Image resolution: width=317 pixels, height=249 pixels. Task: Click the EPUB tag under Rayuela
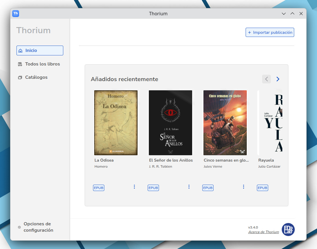(262, 188)
